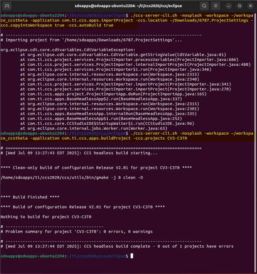The width and height of the screenshot is (257, 274).
Task: Click the terminal window title text
Action: pos(128,6)
